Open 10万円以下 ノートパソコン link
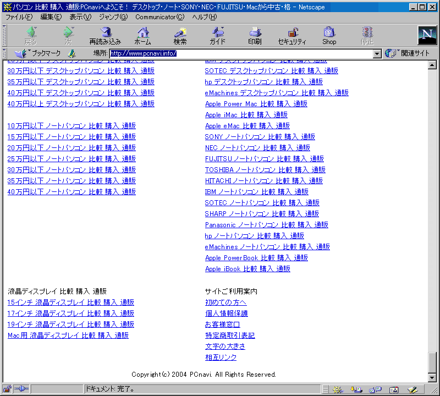This screenshot has height=396, width=440. 71,126
